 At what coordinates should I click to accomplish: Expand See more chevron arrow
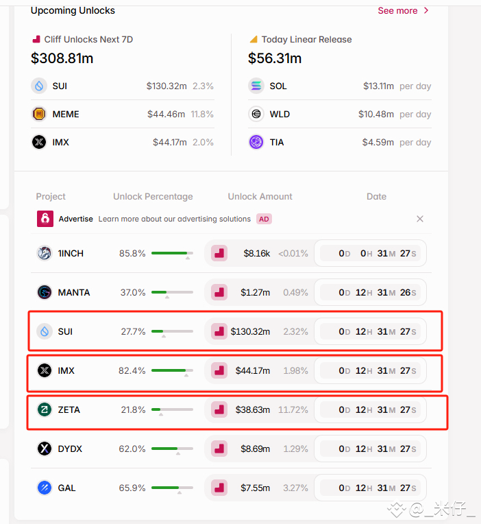(x=426, y=11)
